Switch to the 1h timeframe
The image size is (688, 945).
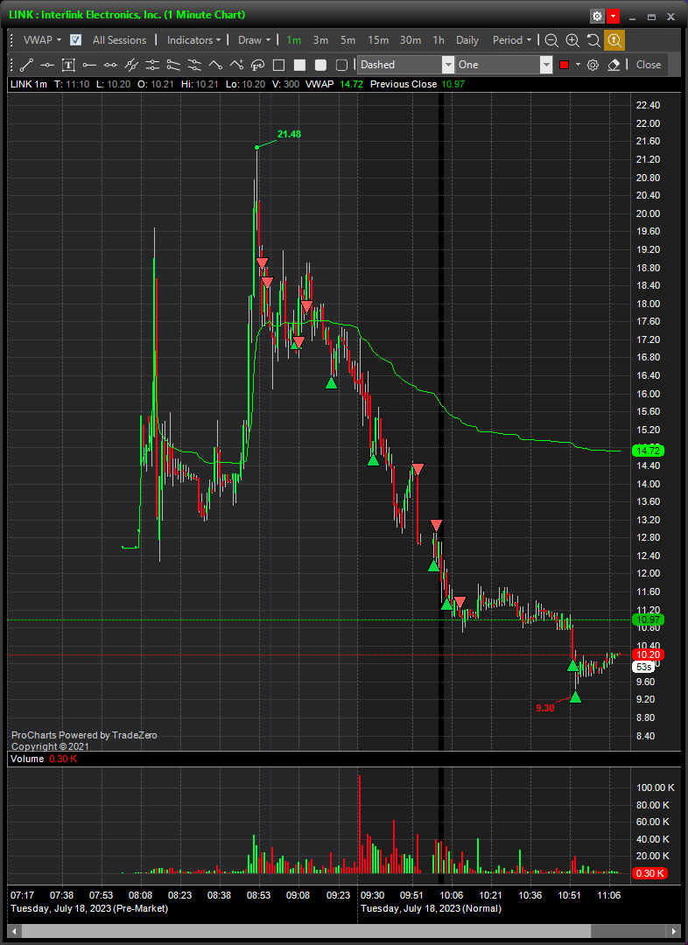[439, 39]
